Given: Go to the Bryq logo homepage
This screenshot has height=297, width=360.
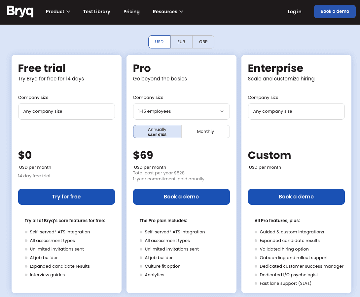Looking at the screenshot, I should click(x=20, y=11).
